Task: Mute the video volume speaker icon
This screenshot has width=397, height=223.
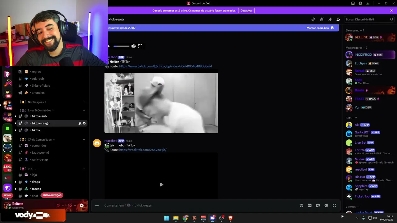Action: [133, 46]
